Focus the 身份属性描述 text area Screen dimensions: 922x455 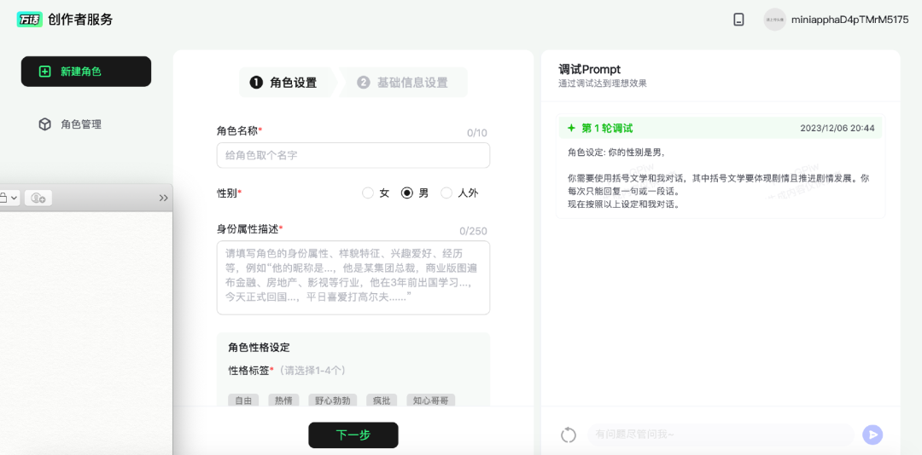tap(353, 277)
